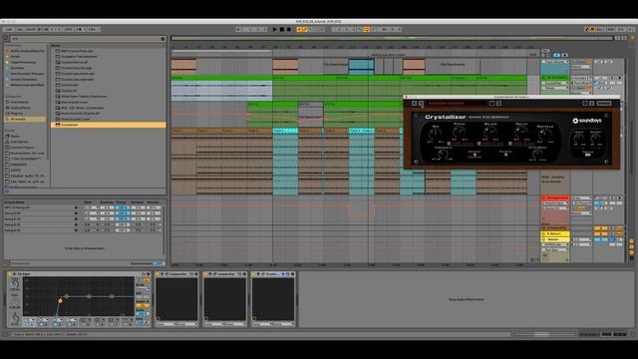
Task: Click the arrangement overview bar
Action: tap(392, 38)
